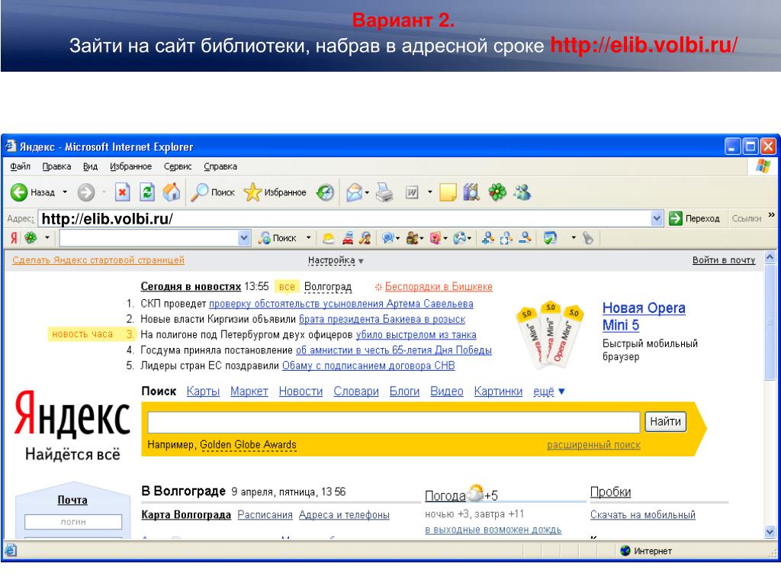This screenshot has height=586, width=781.
Task: Open dropdown arrow beside toolbar Поиск button
Action: pos(308,238)
